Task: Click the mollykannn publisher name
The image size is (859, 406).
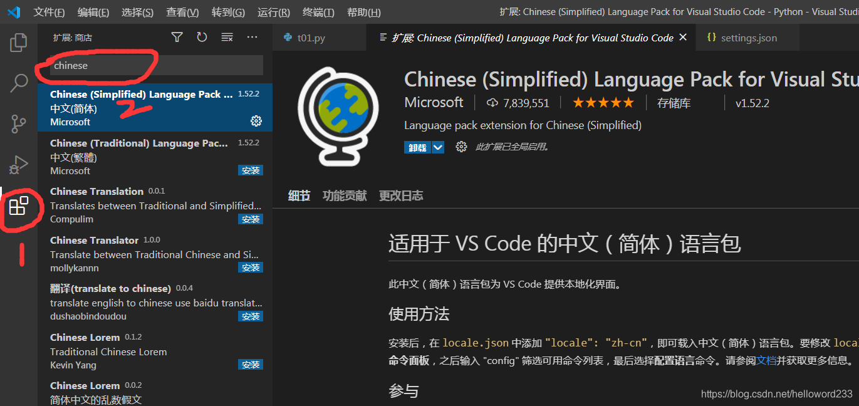Action: pos(75,268)
